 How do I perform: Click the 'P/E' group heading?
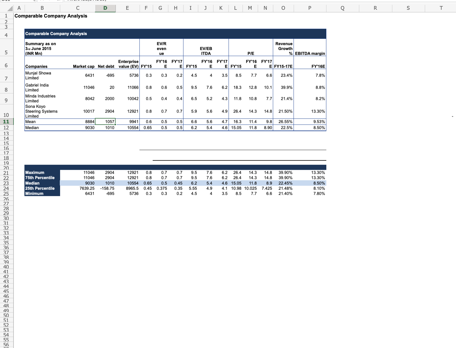click(x=251, y=53)
